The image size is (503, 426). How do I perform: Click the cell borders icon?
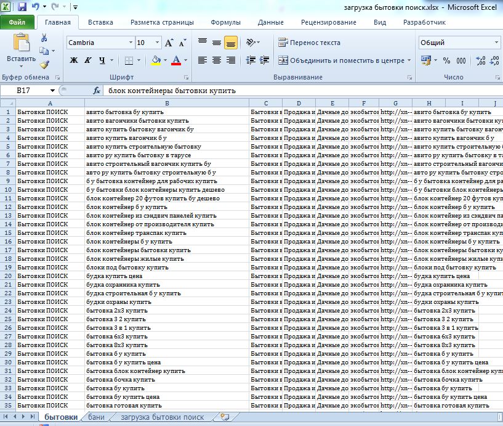(129, 60)
